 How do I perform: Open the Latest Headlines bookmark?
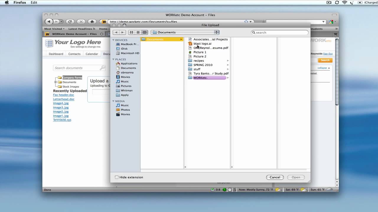tap(82, 29)
